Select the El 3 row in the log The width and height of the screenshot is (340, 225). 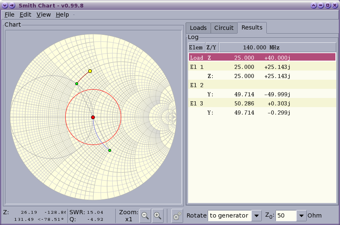(x=262, y=103)
